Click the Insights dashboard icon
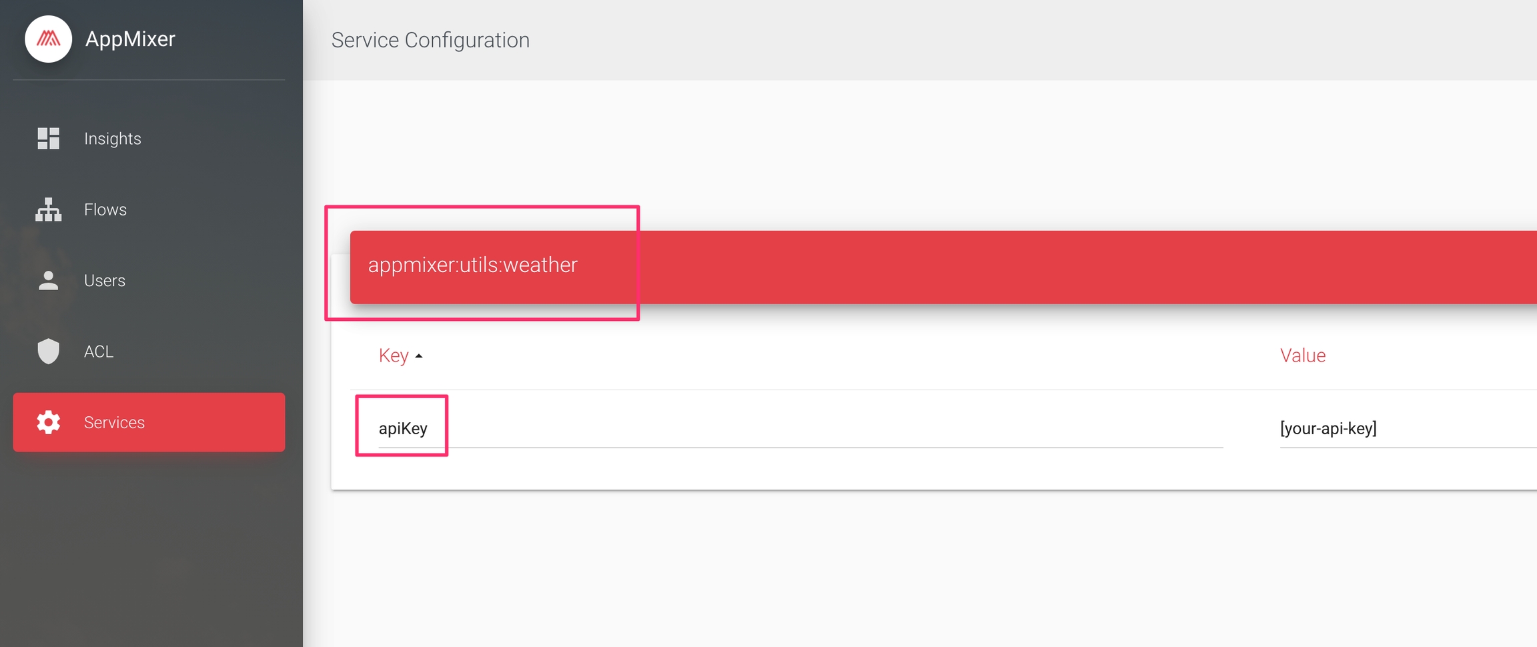Image resolution: width=1537 pixels, height=647 pixels. 48,138
